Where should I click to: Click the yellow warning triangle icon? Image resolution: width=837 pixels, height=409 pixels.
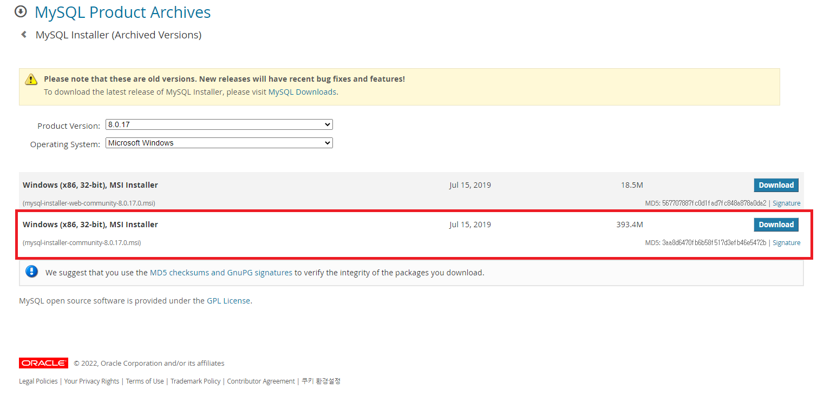click(x=31, y=79)
